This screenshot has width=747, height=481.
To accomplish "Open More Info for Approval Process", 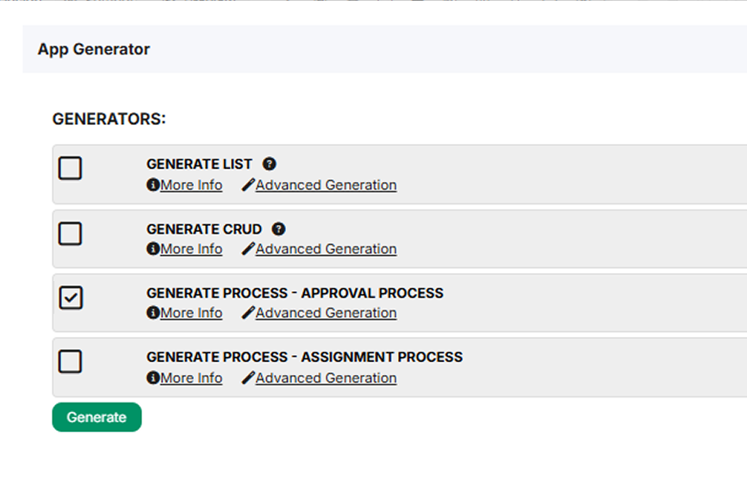I will point(191,313).
